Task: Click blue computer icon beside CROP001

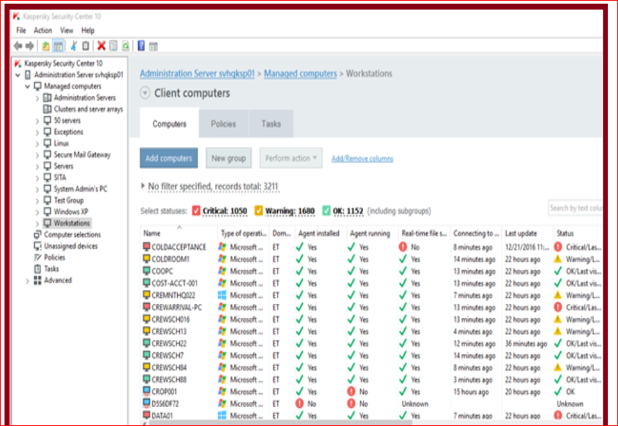Action: pyautogui.click(x=146, y=391)
